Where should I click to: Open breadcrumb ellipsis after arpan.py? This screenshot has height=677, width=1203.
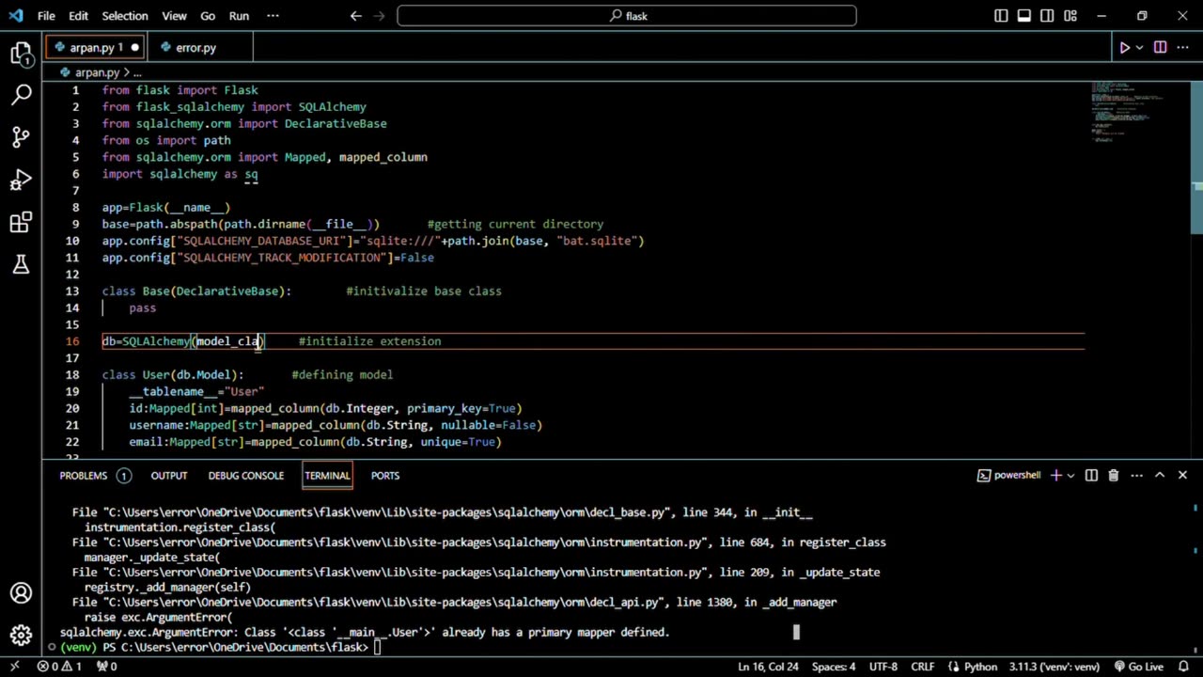coord(137,72)
